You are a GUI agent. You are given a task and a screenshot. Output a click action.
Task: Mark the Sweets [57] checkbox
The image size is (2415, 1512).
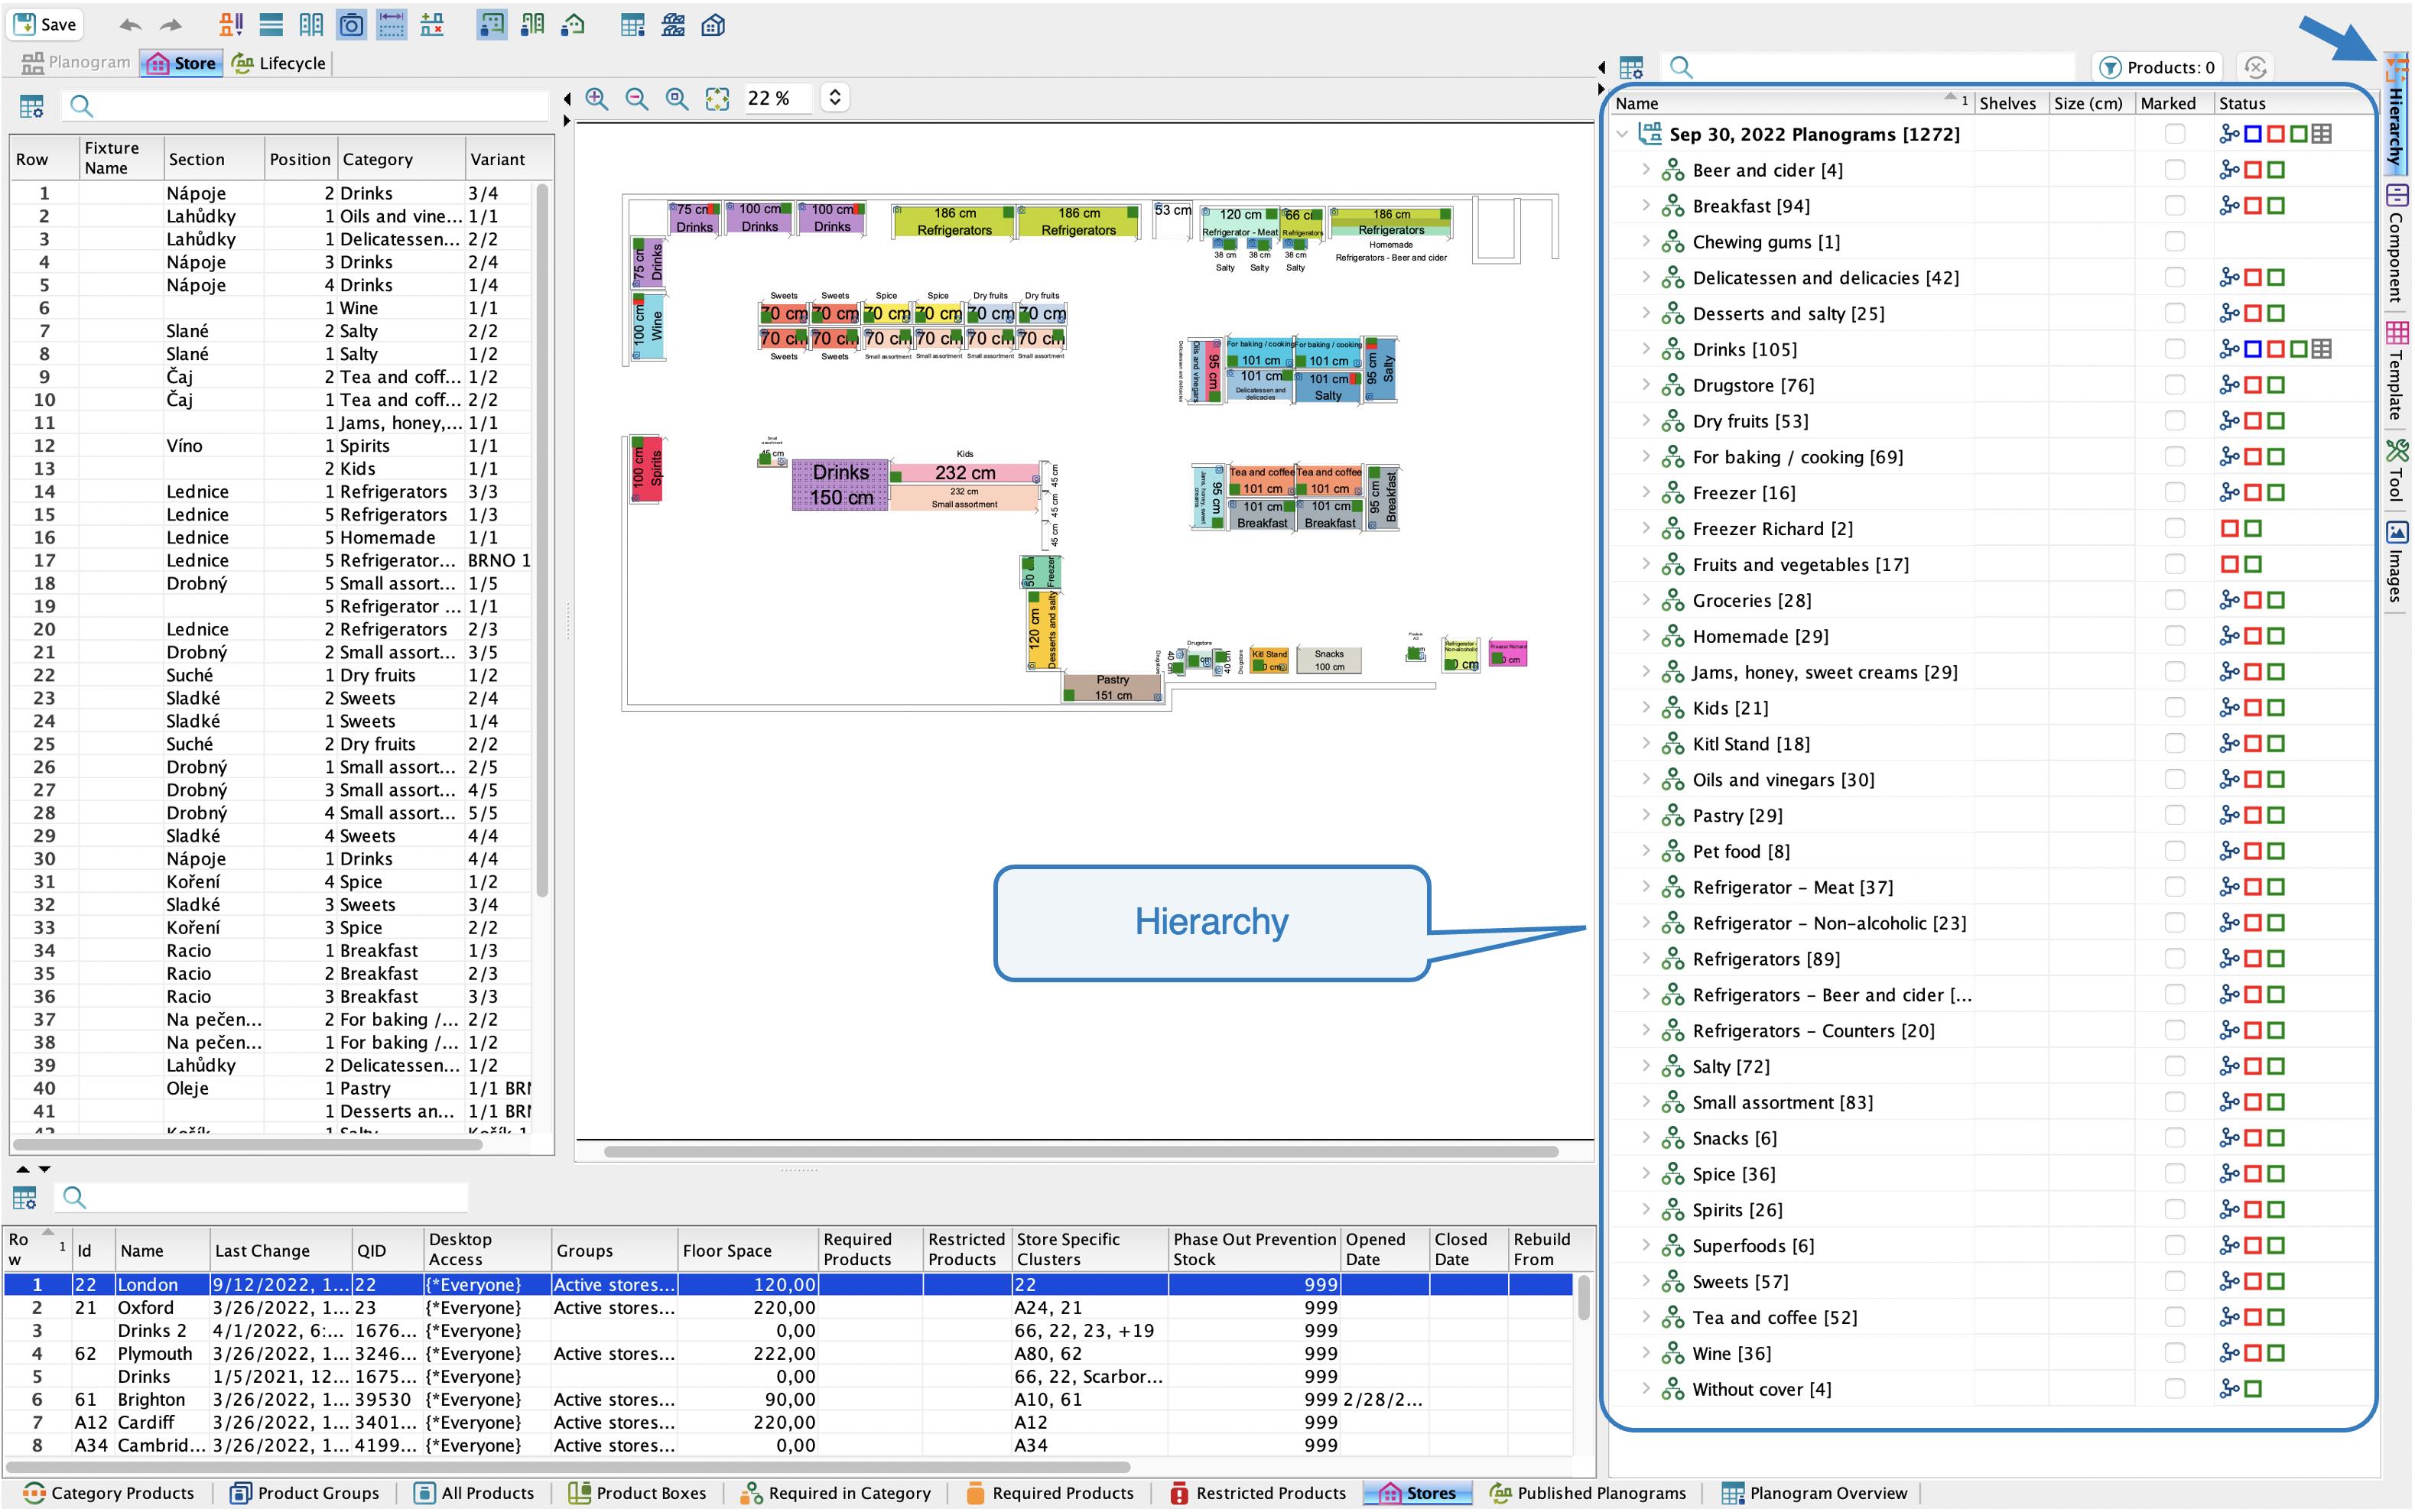click(2174, 1281)
